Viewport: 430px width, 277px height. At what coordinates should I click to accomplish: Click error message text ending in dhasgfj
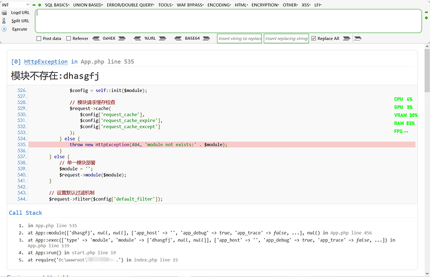pyautogui.click(x=55, y=76)
